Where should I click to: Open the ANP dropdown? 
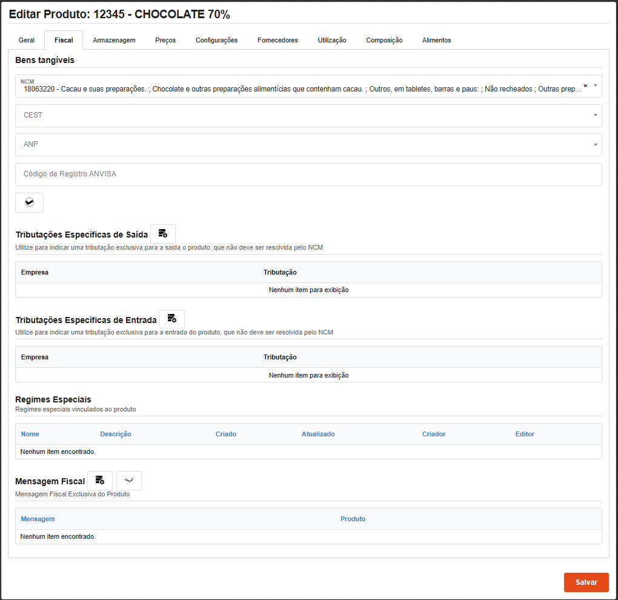(308, 144)
